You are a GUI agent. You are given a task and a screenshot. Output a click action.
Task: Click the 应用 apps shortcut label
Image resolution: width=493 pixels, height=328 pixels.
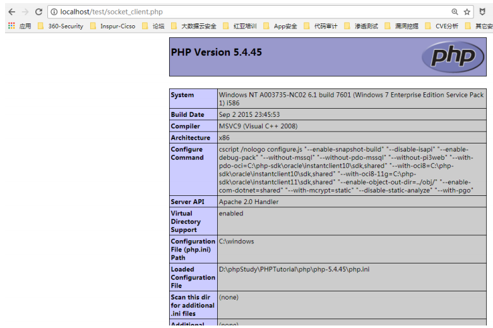pos(25,26)
